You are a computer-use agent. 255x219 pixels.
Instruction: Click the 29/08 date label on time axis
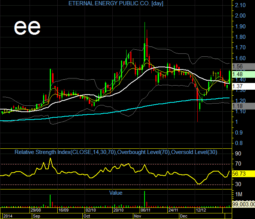coord(36,210)
